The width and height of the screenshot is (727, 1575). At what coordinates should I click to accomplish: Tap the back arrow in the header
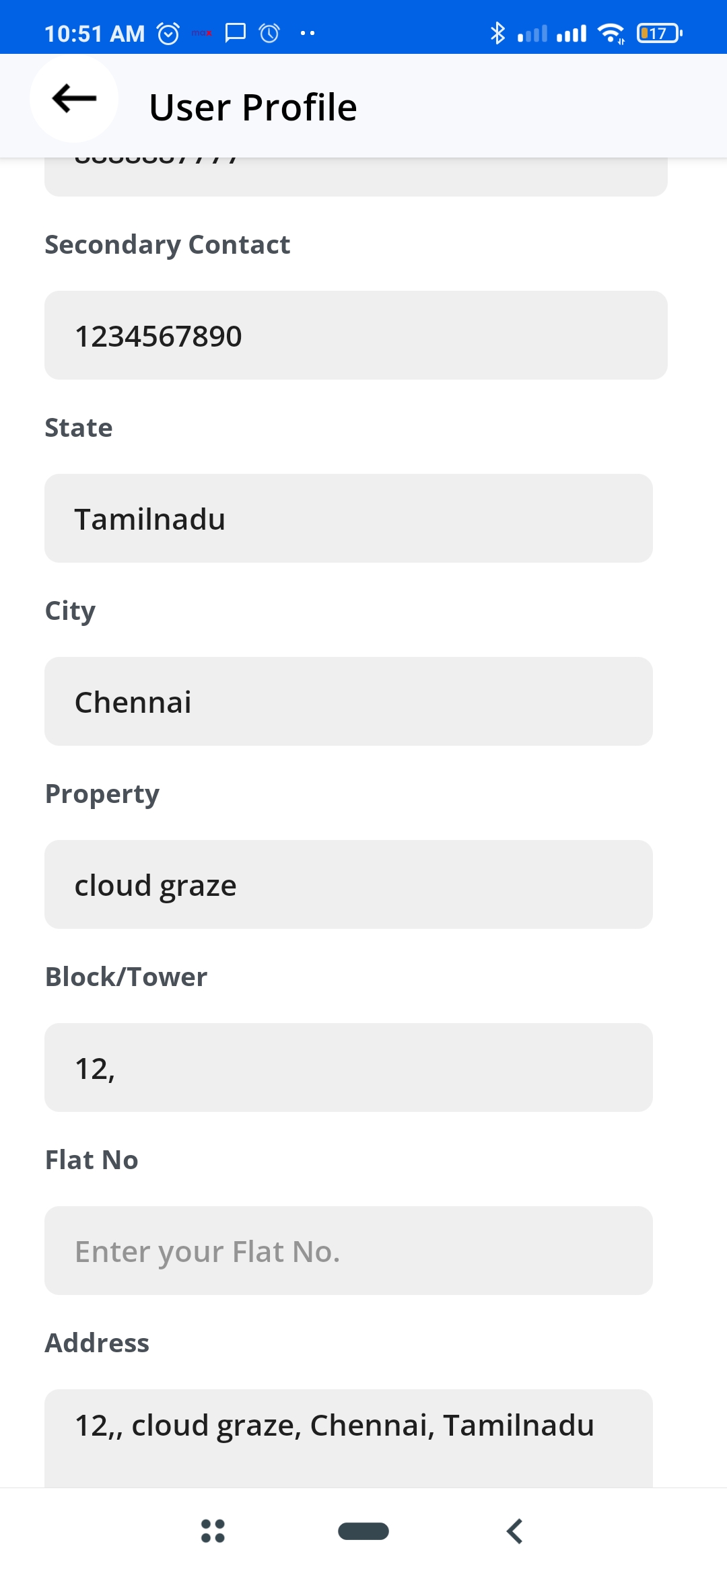pos(74,99)
